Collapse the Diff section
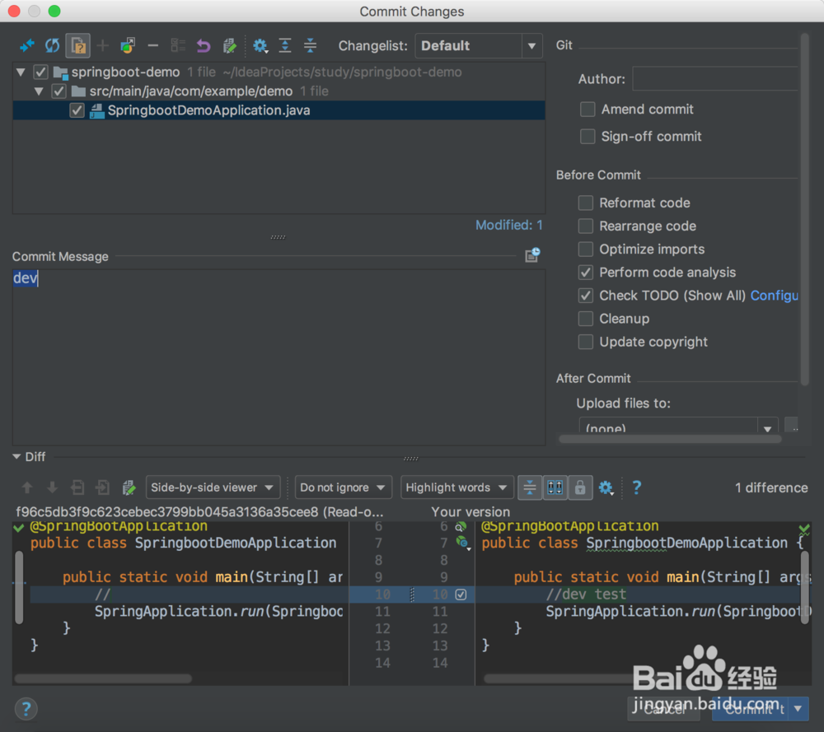The width and height of the screenshot is (824, 732). pos(18,457)
